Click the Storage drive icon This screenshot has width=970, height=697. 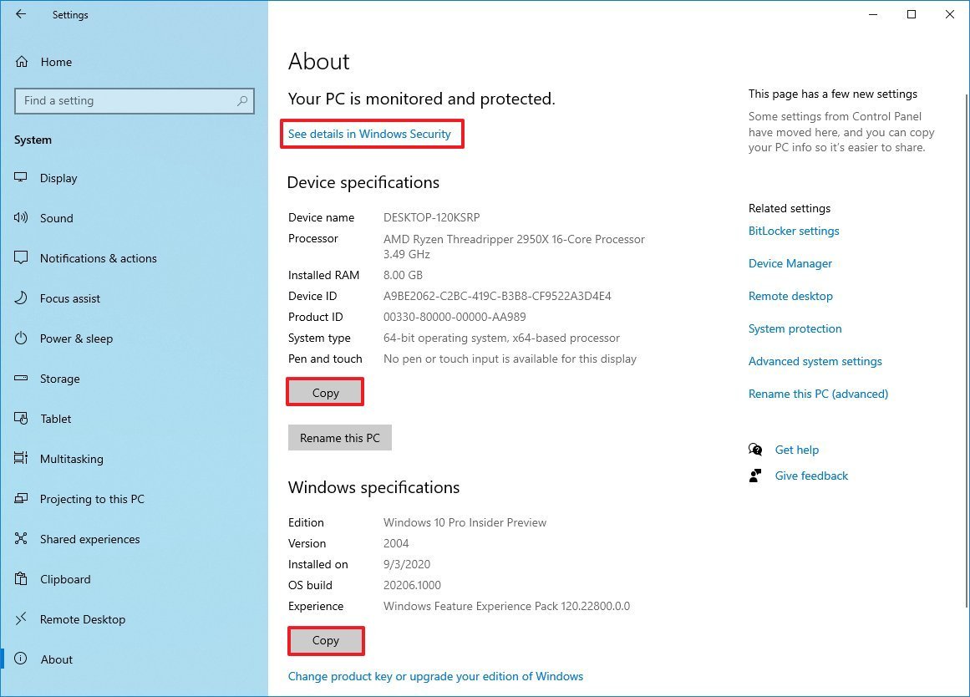tap(21, 378)
